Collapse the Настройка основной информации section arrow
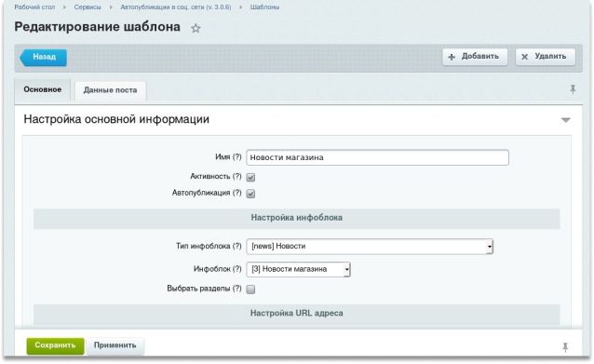This screenshot has height=364, width=594. pyautogui.click(x=565, y=120)
